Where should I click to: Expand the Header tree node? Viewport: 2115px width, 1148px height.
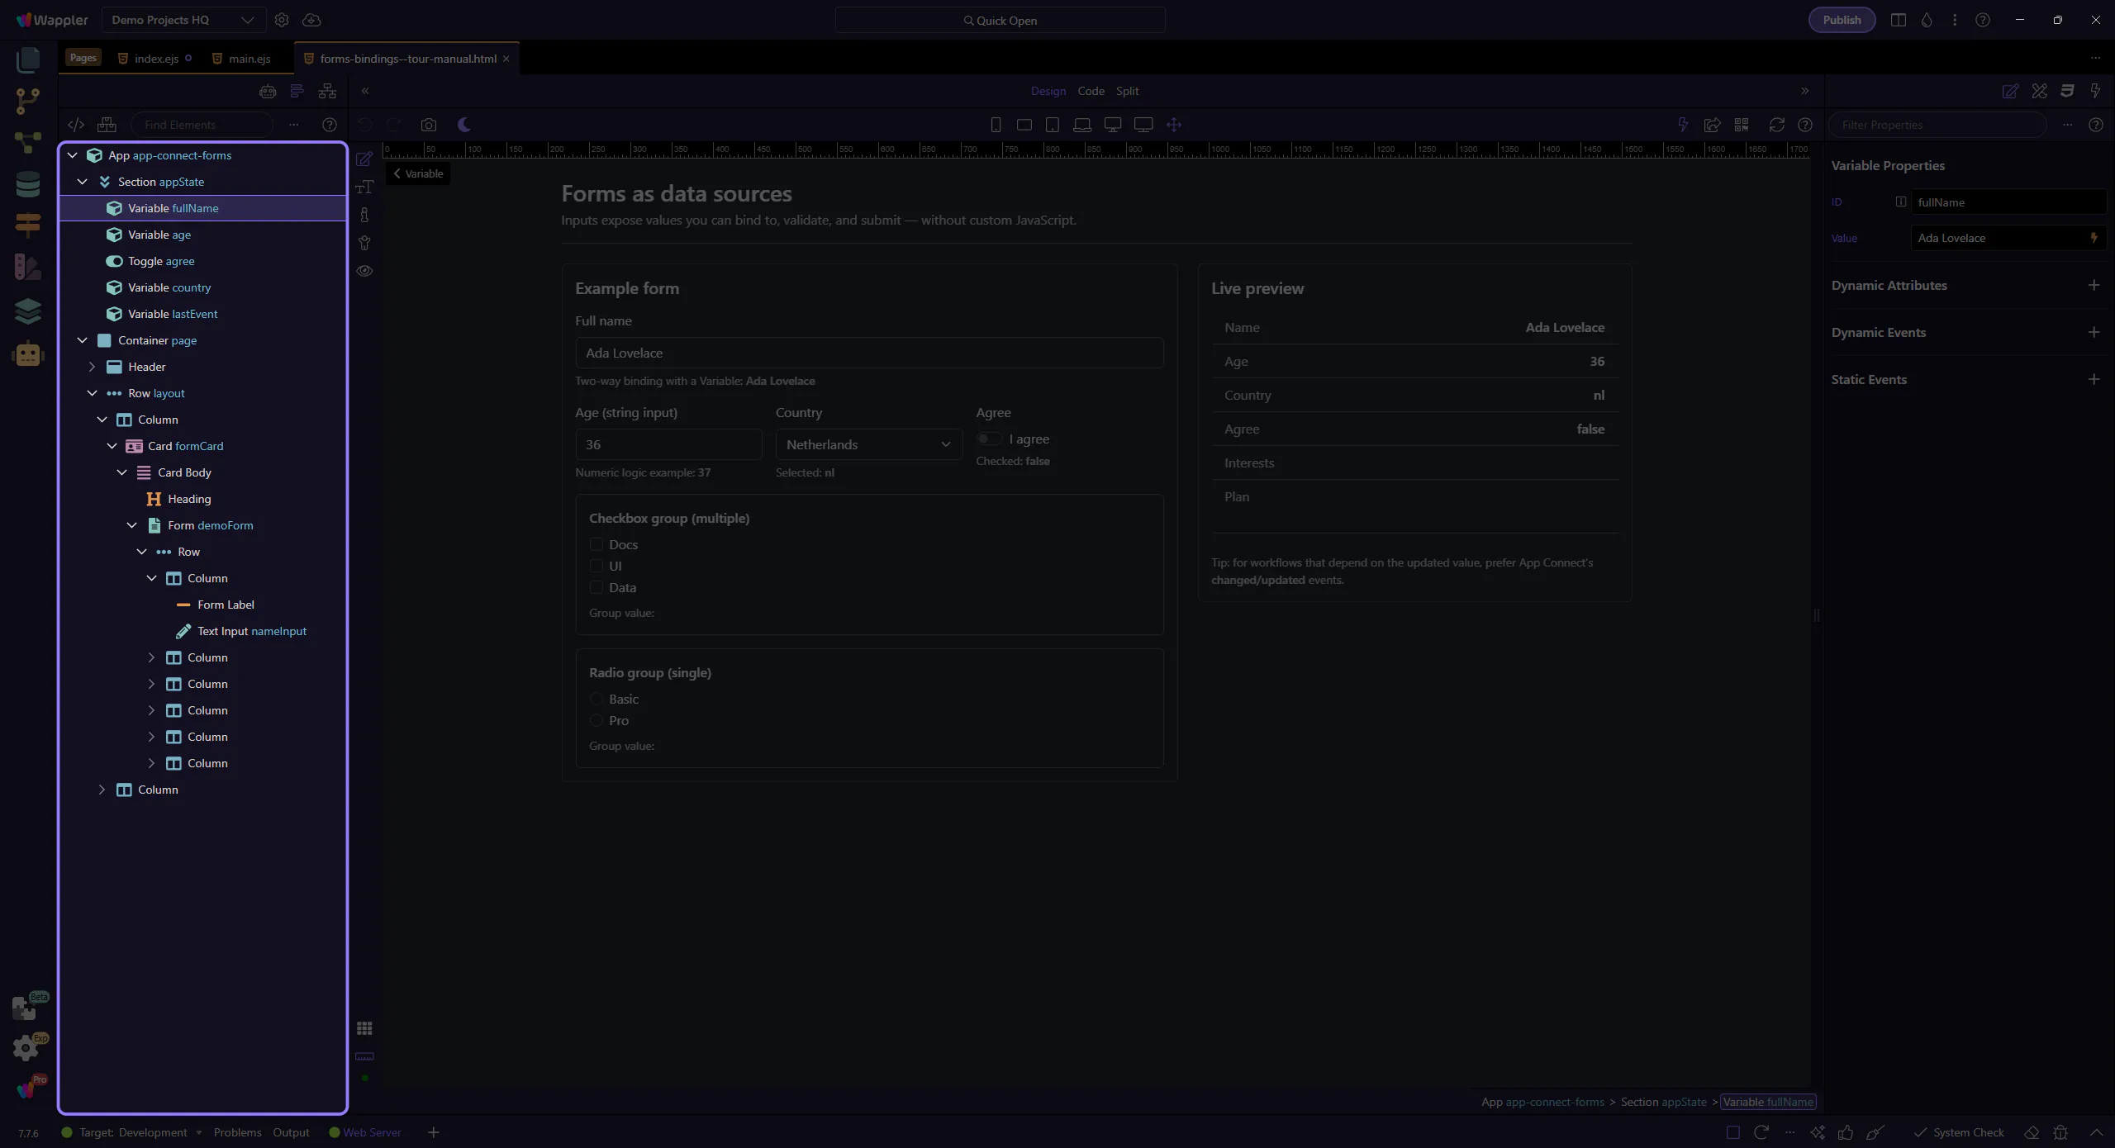coord(92,367)
